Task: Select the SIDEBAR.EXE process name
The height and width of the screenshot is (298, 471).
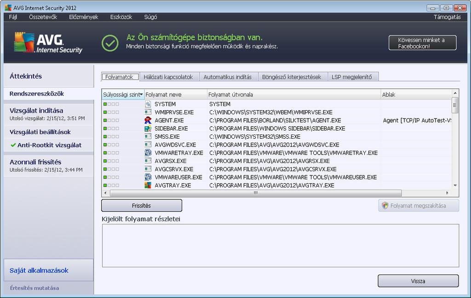Action: pos(171,128)
